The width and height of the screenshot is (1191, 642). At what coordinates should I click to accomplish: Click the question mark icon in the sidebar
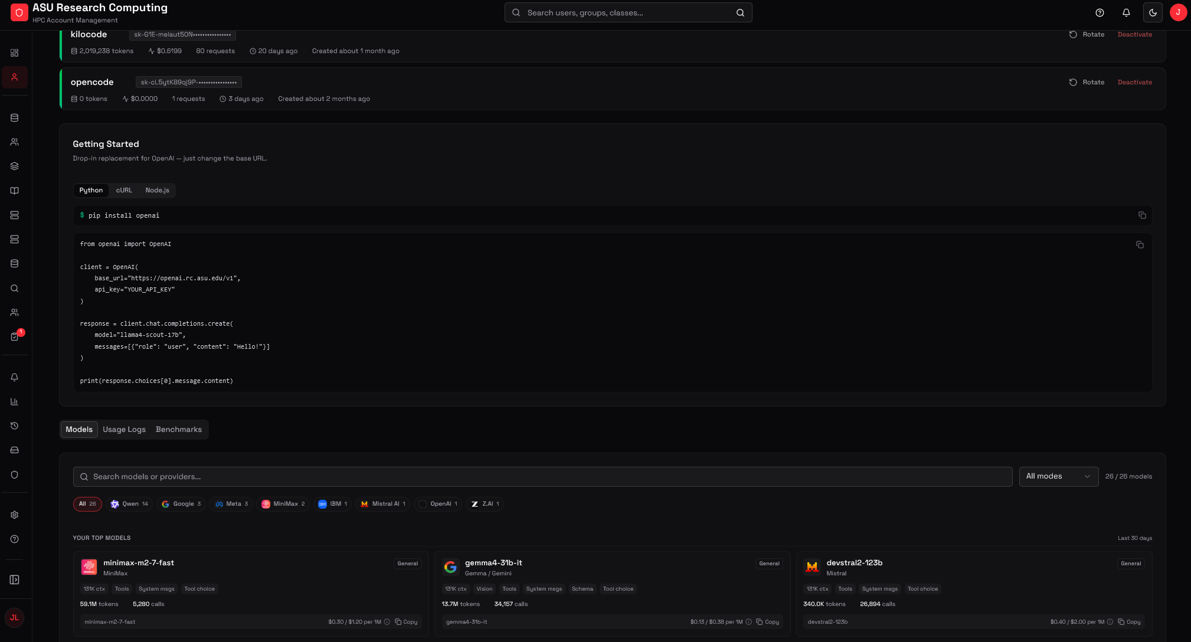(x=15, y=539)
